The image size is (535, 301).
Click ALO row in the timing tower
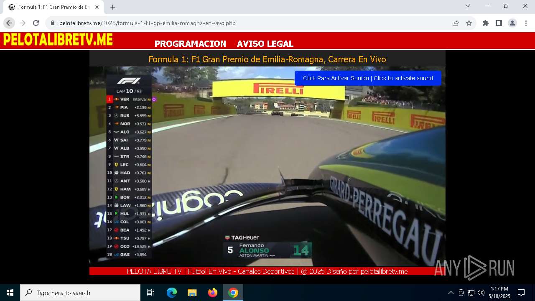[129, 132]
